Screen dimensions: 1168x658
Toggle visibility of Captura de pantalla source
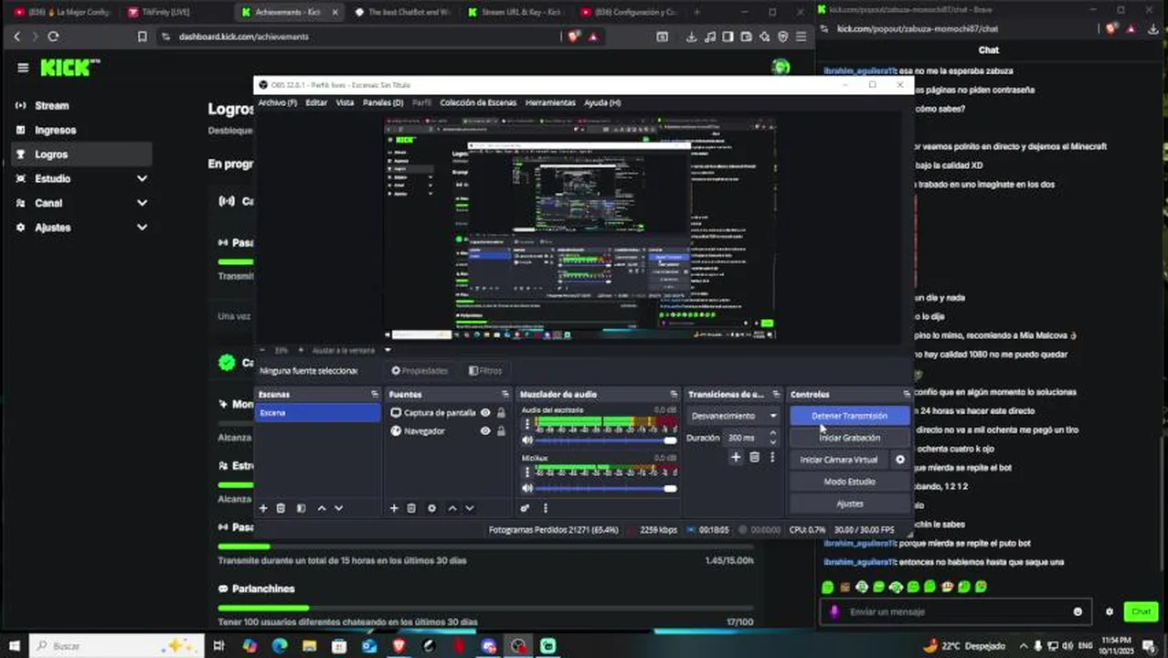tap(485, 413)
